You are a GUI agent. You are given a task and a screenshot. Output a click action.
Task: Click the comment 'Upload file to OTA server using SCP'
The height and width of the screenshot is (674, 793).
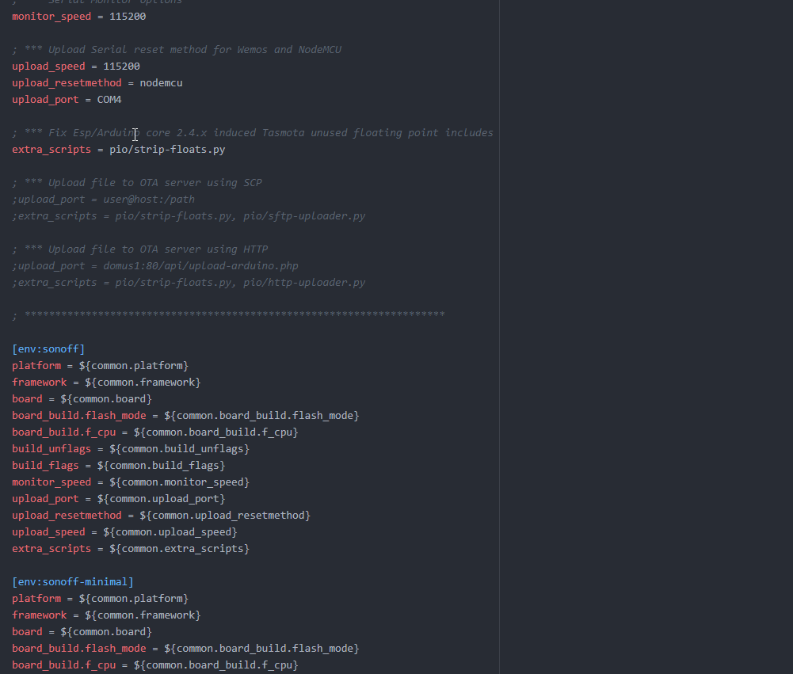pos(137,182)
